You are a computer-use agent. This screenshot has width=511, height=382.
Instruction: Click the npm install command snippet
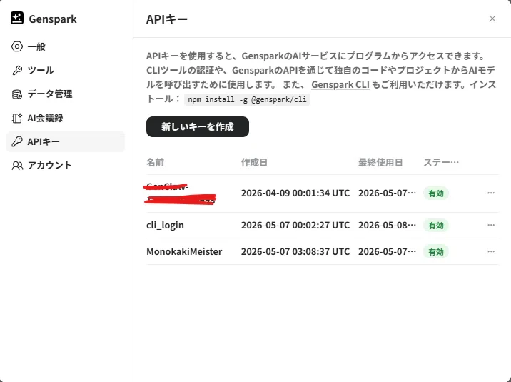click(247, 99)
